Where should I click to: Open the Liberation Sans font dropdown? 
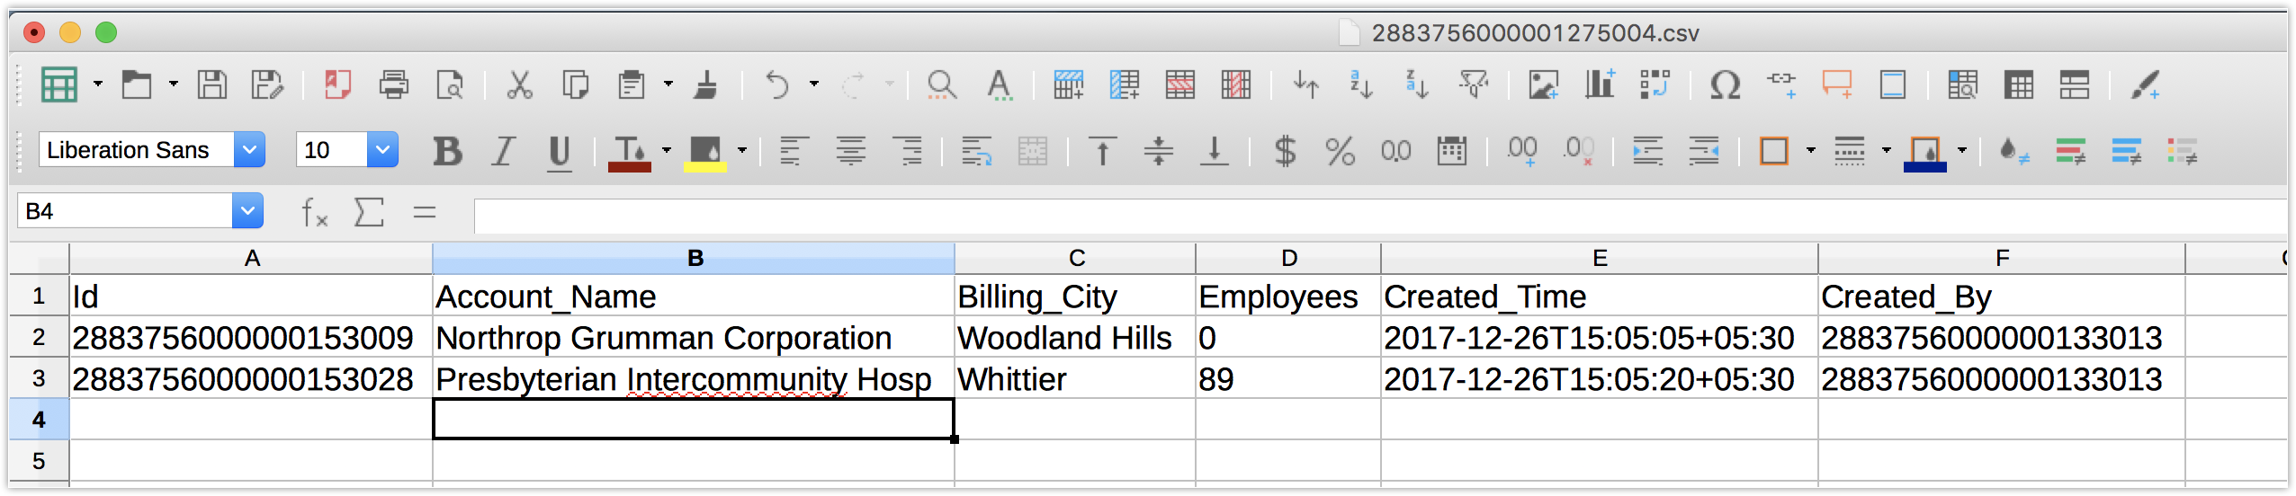[249, 149]
